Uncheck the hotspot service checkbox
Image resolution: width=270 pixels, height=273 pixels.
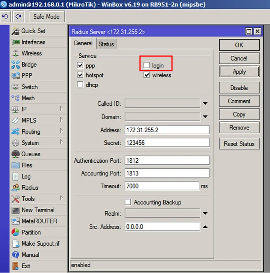(80, 75)
